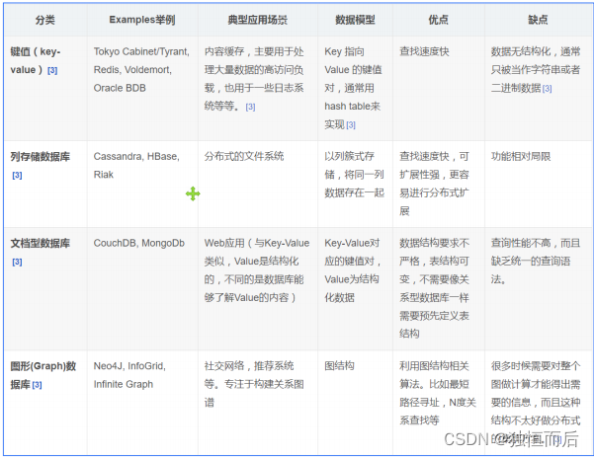The width and height of the screenshot is (594, 457).
Task: Click the '缺乏统一的查询语' line
Action: 531,261
